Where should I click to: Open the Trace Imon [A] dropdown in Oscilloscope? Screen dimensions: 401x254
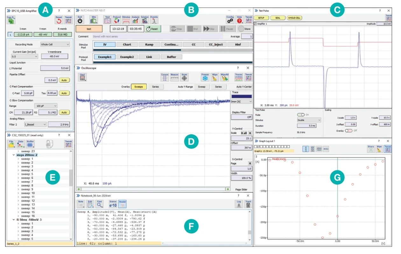click(242, 101)
